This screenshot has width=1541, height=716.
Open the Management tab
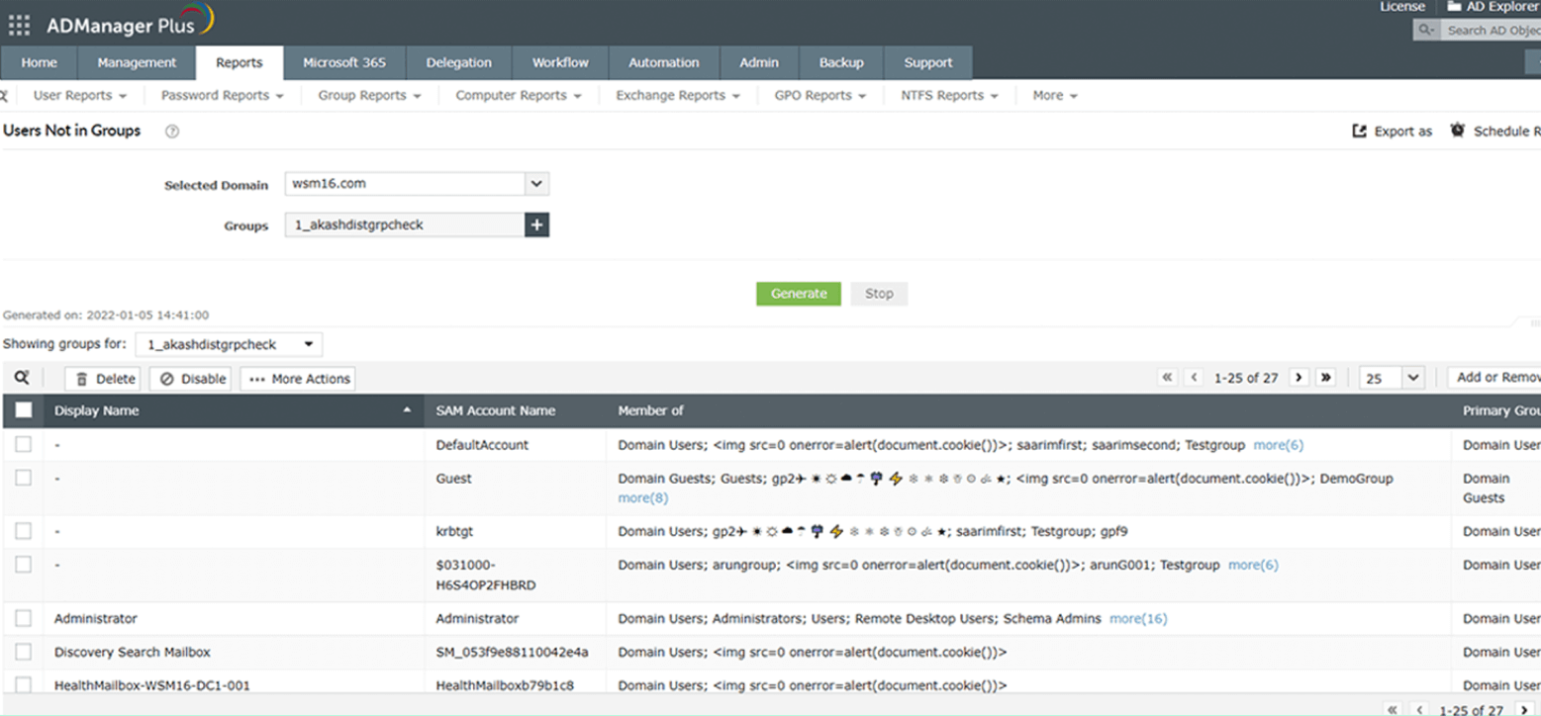(x=137, y=62)
